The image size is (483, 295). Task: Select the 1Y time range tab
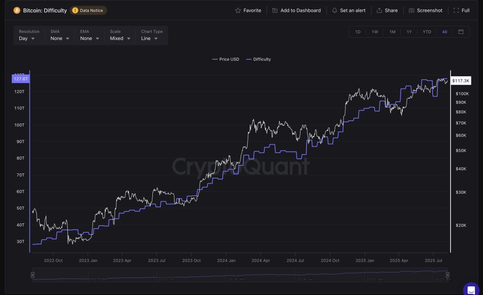click(409, 32)
